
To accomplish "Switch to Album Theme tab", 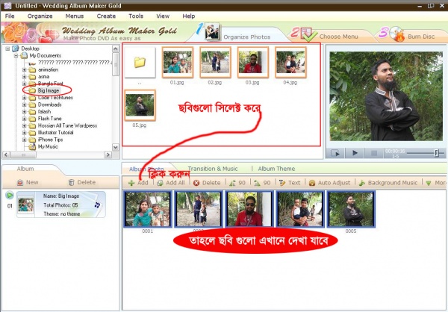I will click(276, 169).
